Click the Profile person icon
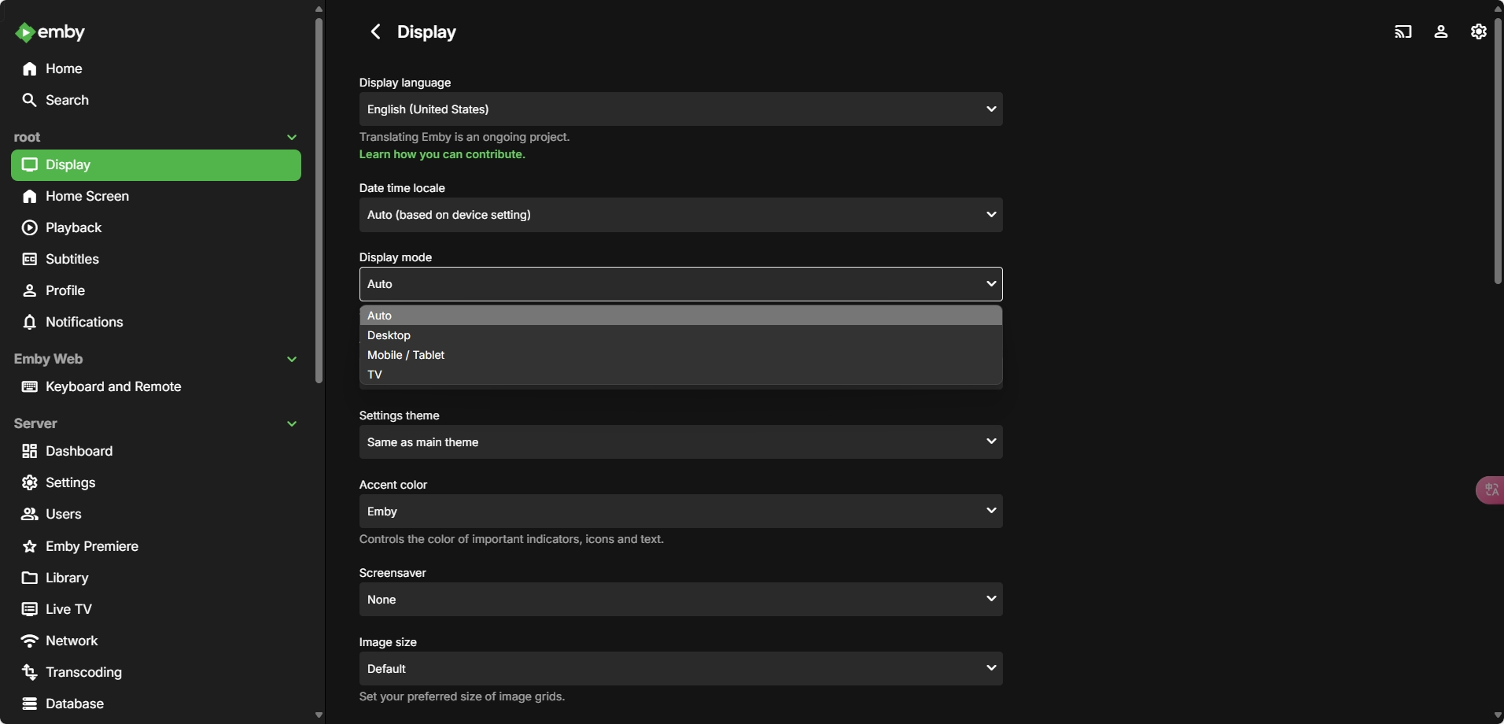 pos(30,291)
